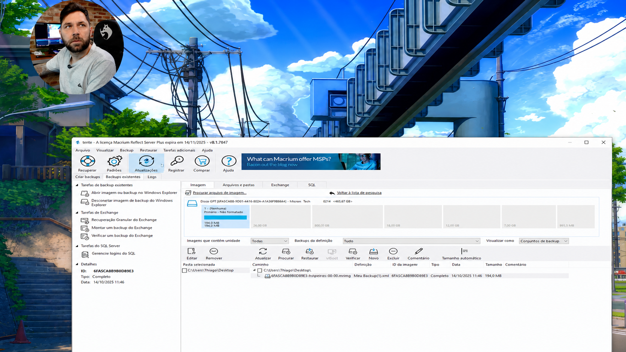Select the 800,00 GB partition block
The width and height of the screenshot is (626, 352).
(347, 217)
